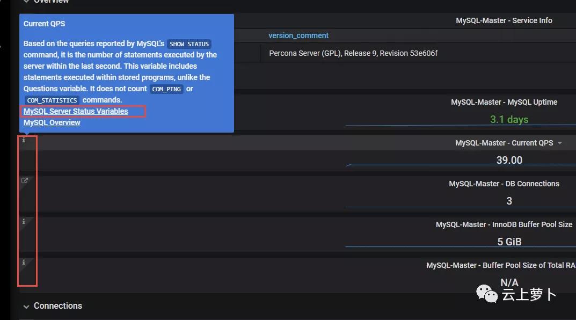Image resolution: width=576 pixels, height=320 pixels.
Task: Click the info icon on Current QPS panel
Action: click(24, 140)
